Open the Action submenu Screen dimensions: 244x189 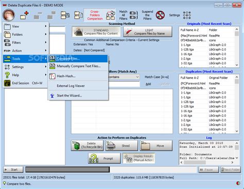coord(25,51)
